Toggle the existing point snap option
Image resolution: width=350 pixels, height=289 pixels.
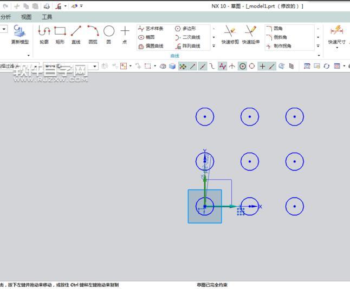click(x=262, y=66)
